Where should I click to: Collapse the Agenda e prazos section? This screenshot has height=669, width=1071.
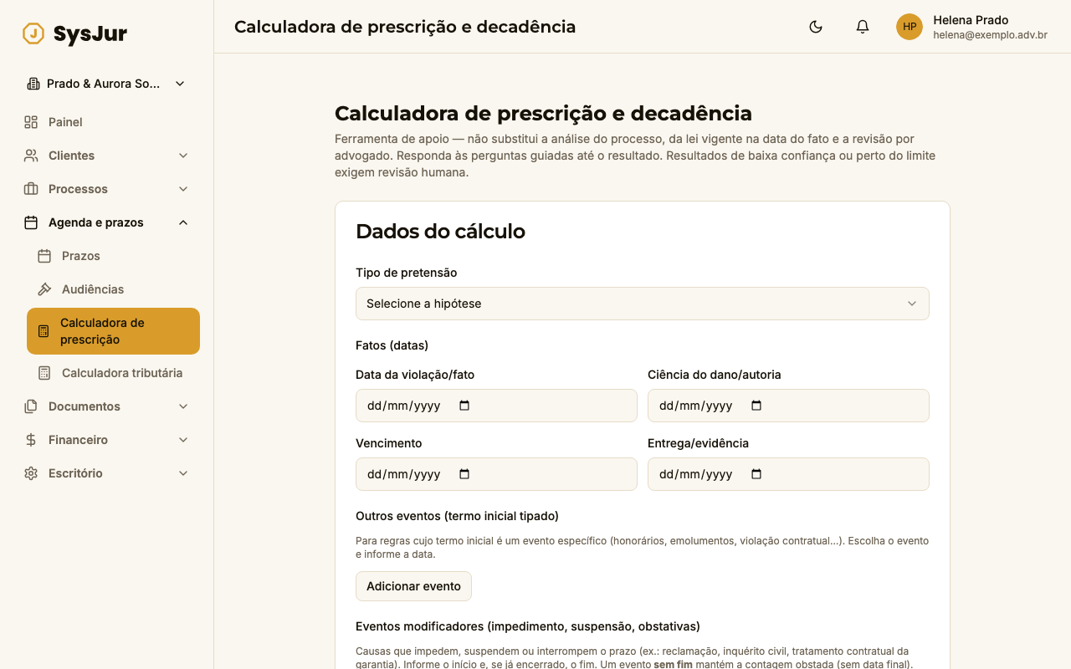183,222
